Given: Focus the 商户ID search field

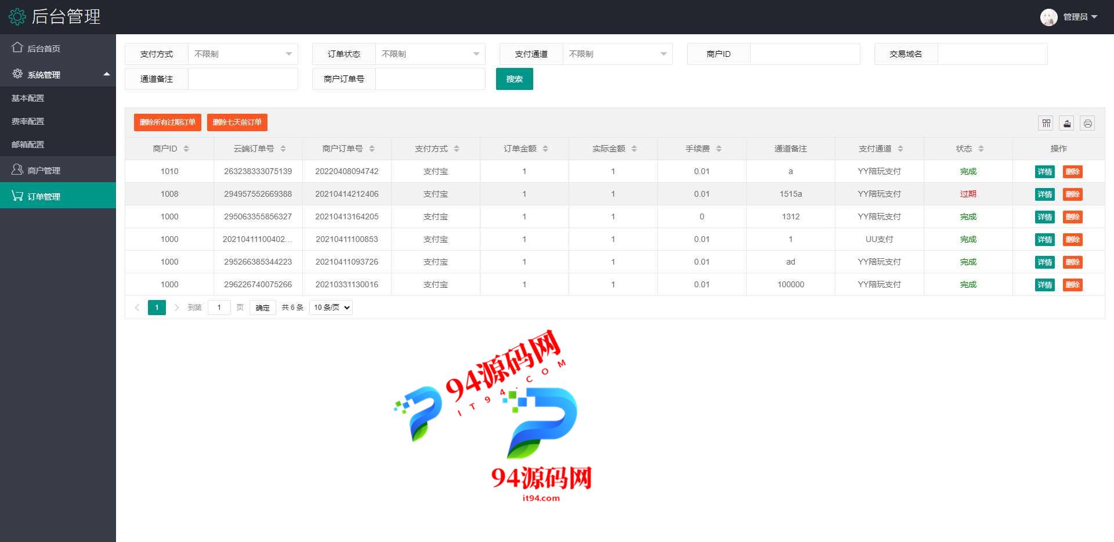Looking at the screenshot, I should click(x=805, y=54).
